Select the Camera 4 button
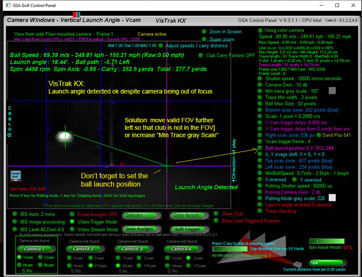 [x=183, y=249]
